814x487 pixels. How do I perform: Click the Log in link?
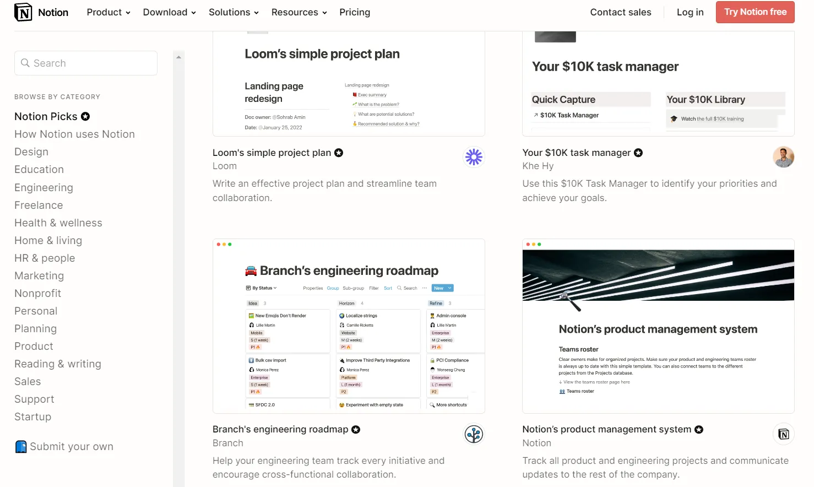[x=690, y=12]
